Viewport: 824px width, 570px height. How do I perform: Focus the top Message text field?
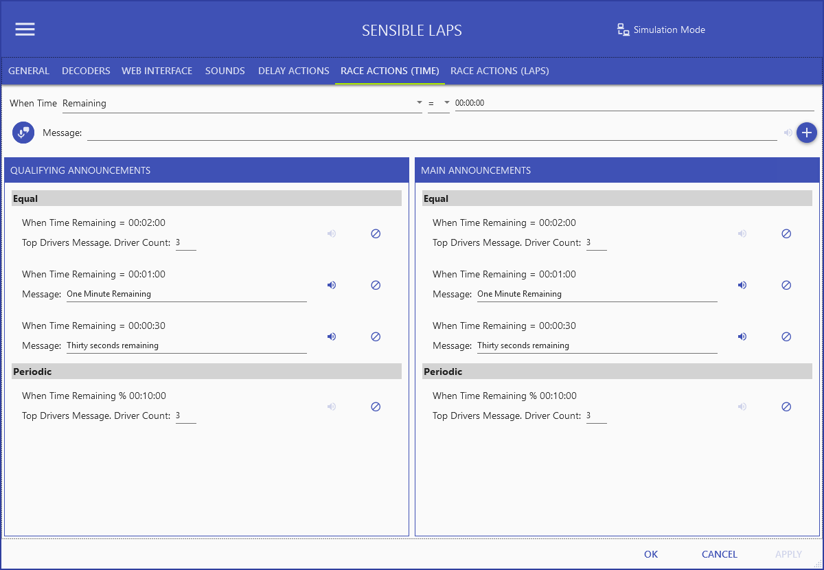[x=432, y=133]
